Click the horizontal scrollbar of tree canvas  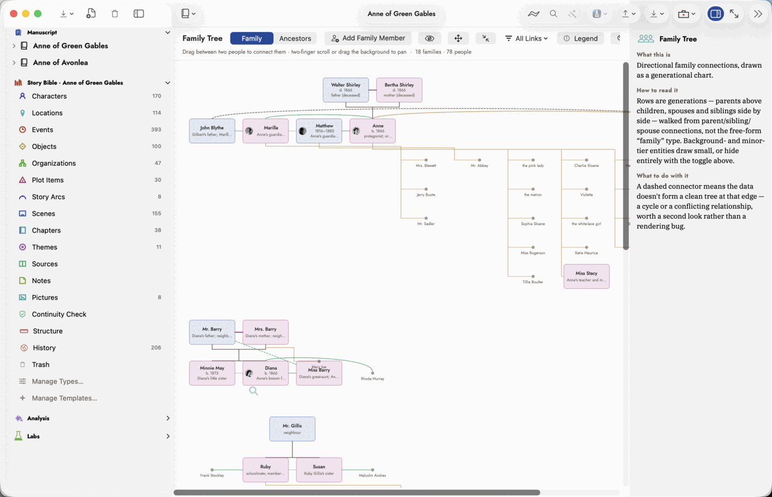(357, 493)
